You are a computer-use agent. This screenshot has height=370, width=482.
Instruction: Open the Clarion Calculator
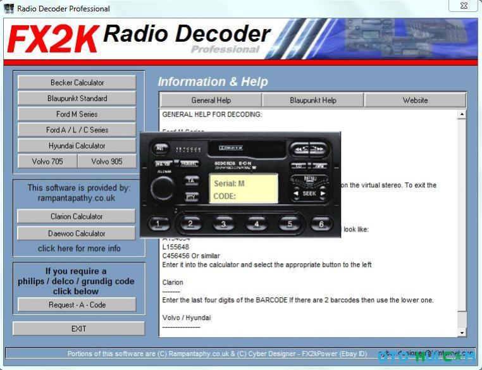pyautogui.click(x=77, y=216)
